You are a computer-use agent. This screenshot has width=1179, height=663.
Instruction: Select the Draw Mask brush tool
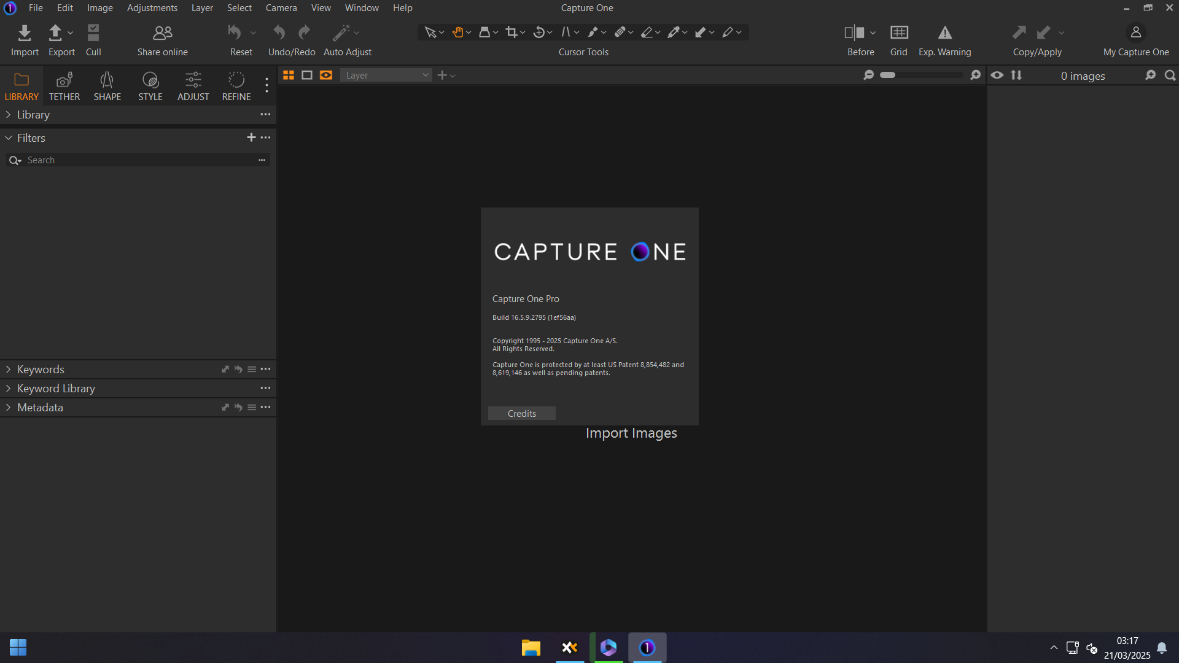[593, 33]
